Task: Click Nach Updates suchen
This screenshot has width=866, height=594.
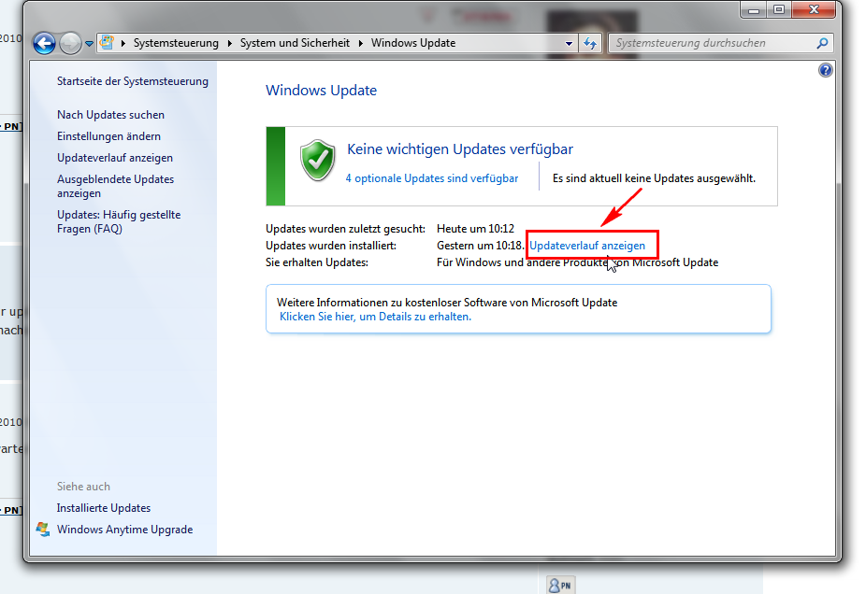Action: click(110, 115)
